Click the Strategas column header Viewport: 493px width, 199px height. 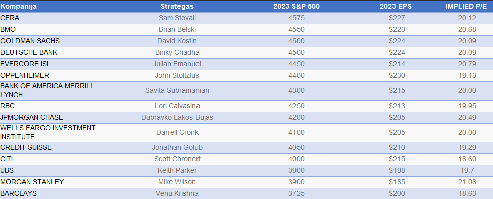tap(177, 7)
